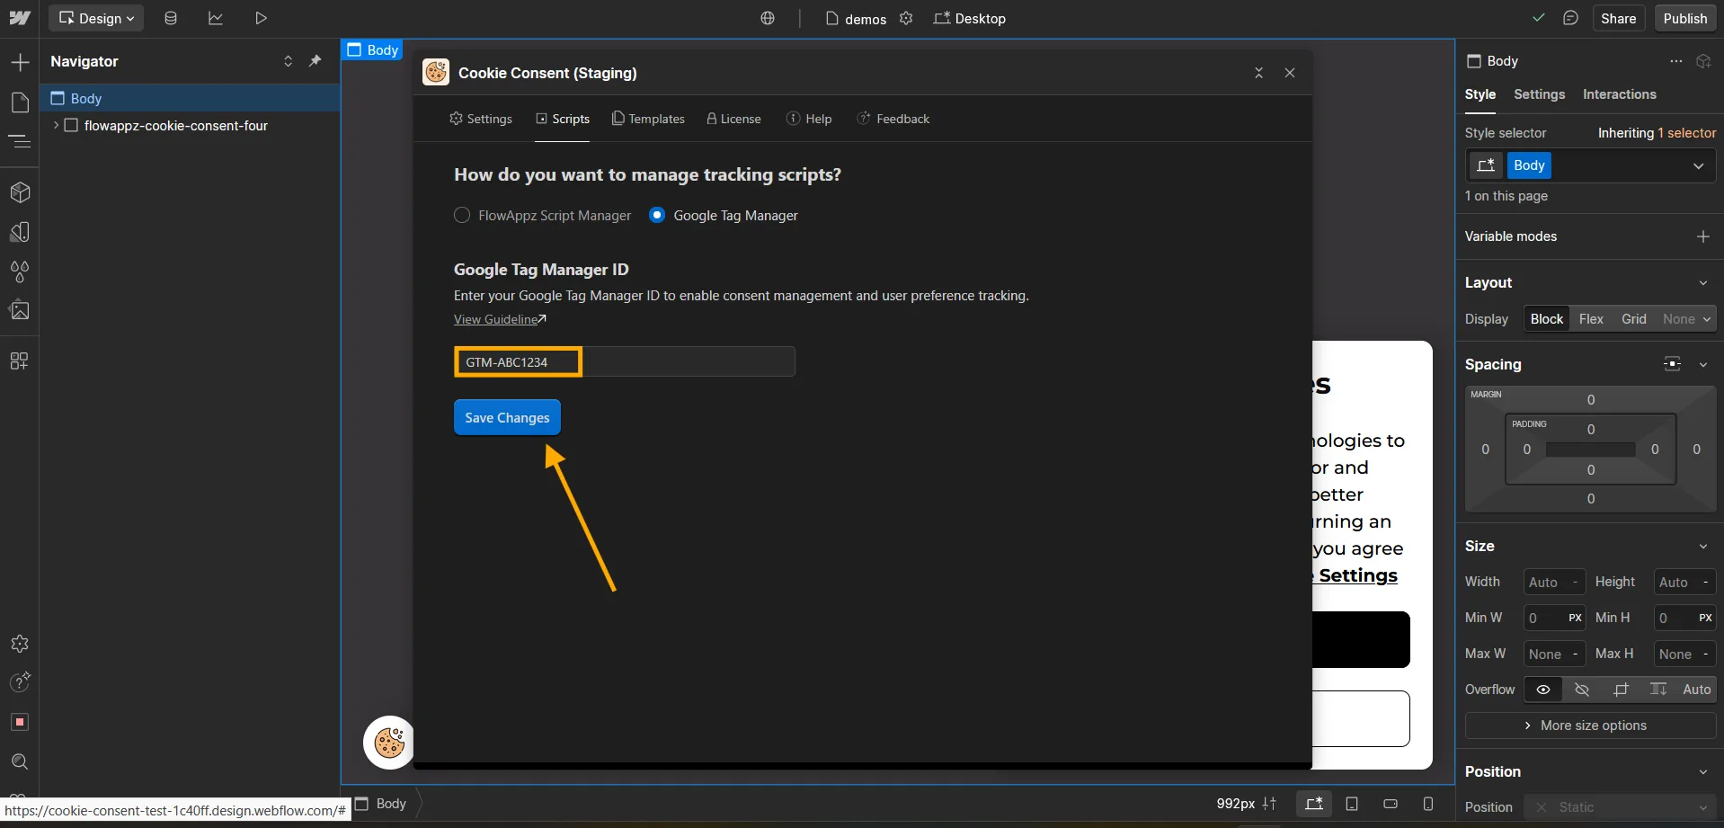The height and width of the screenshot is (828, 1724).
Task: Set display to Grid
Action: 1634,319
